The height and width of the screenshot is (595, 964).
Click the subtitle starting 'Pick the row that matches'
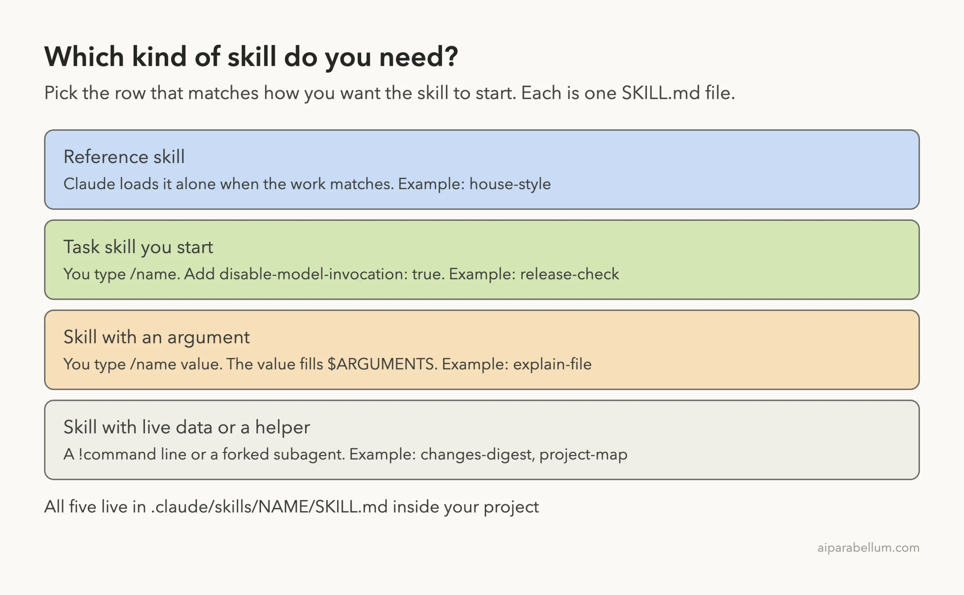(389, 93)
